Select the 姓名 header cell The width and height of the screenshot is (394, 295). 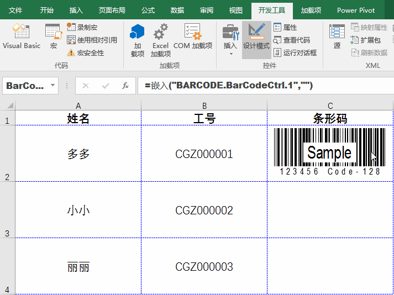pos(78,118)
